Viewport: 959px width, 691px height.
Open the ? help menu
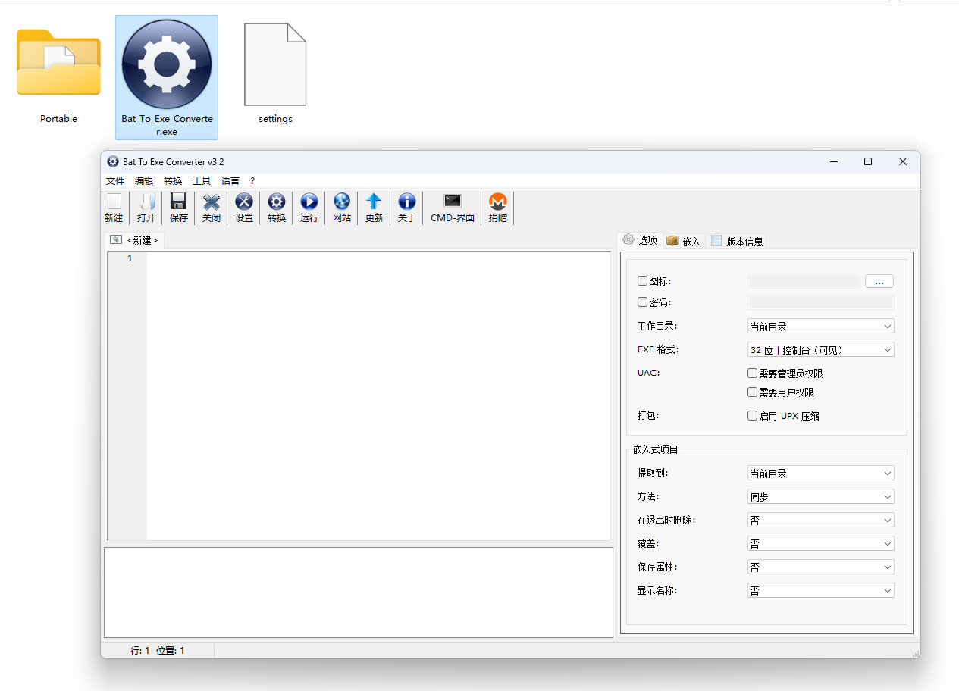(252, 180)
